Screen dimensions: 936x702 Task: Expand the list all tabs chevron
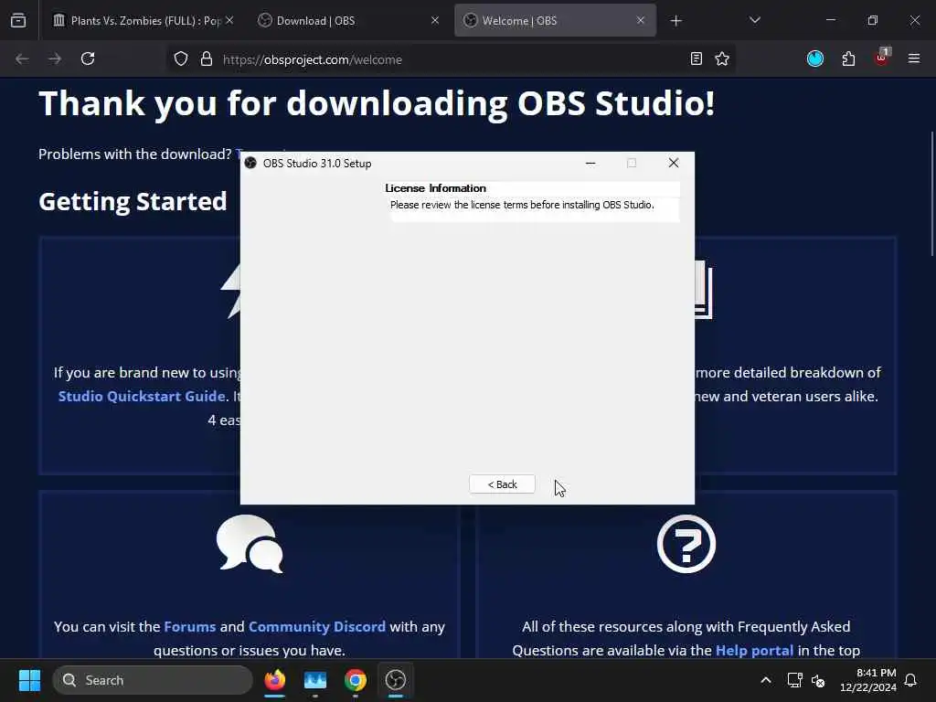click(x=754, y=20)
